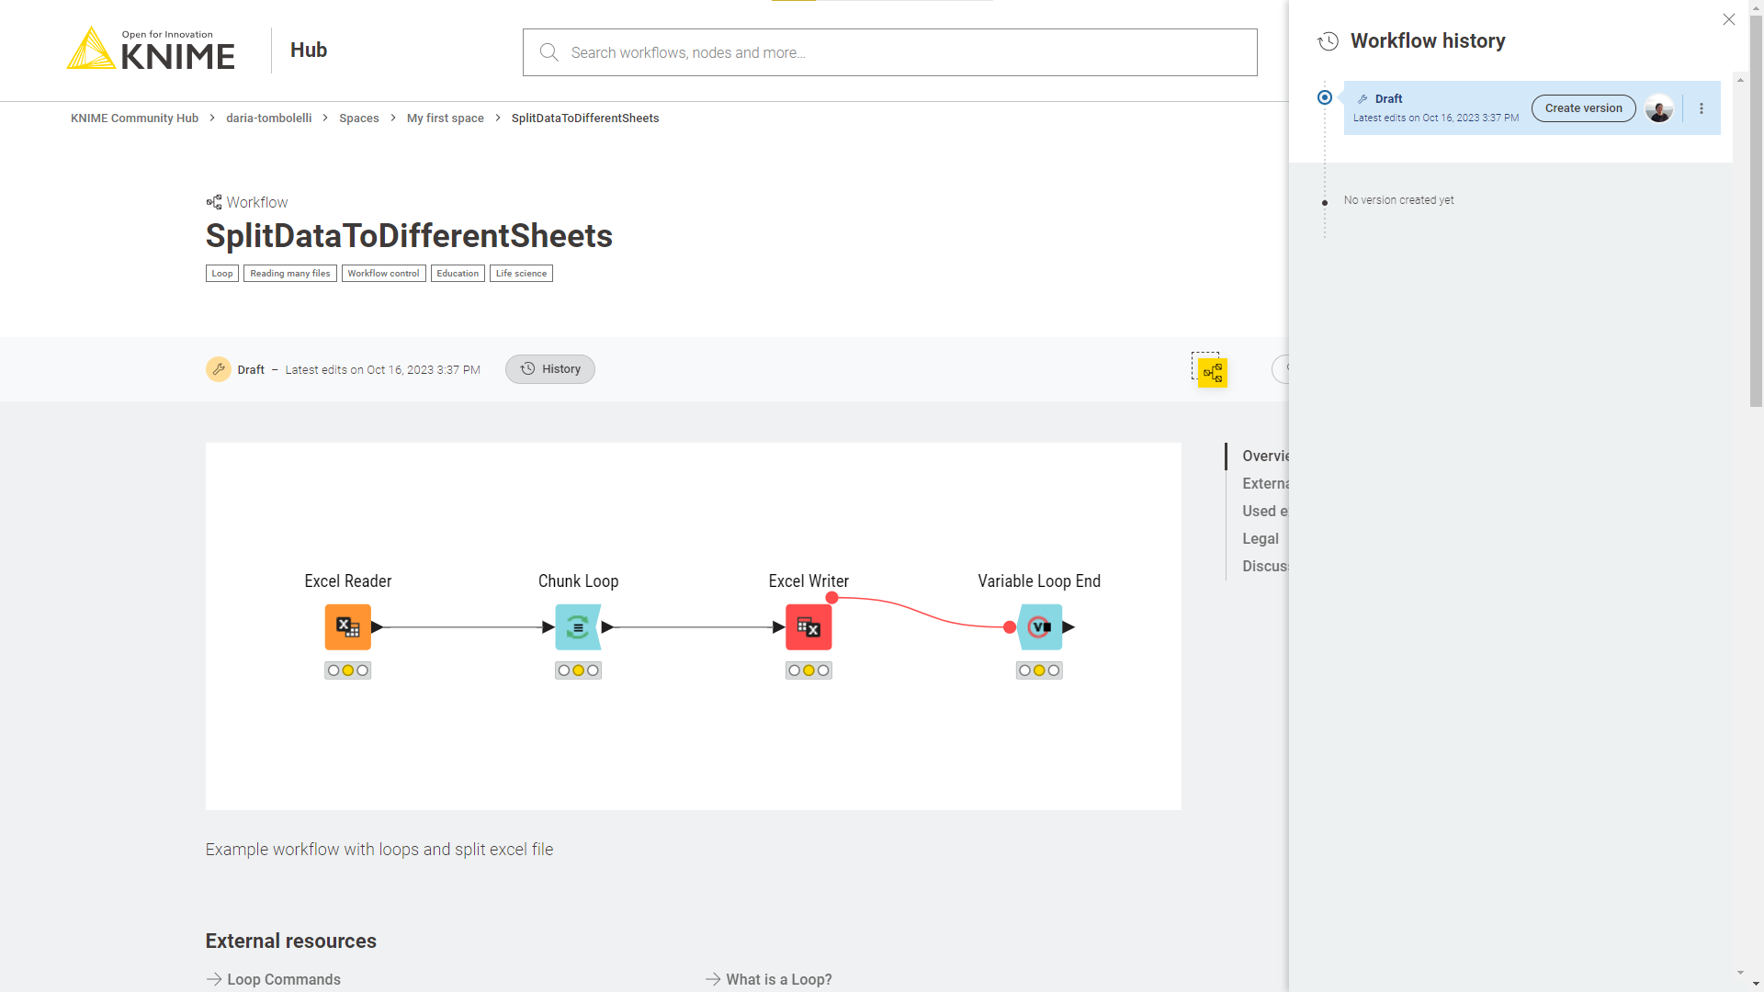Click the workflow preview canvas
Screen dimensions: 1764x992
693,626
